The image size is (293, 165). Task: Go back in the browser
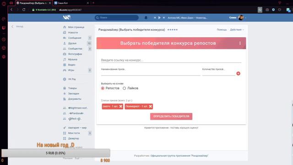point(11,10)
